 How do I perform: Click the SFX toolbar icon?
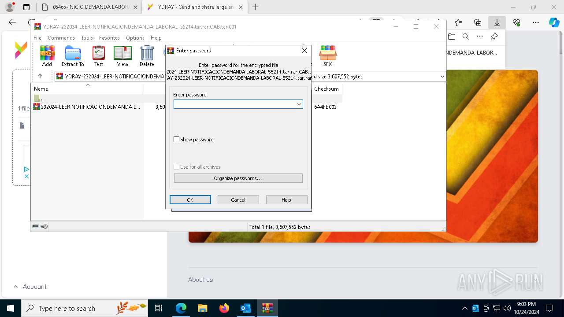coord(328,56)
